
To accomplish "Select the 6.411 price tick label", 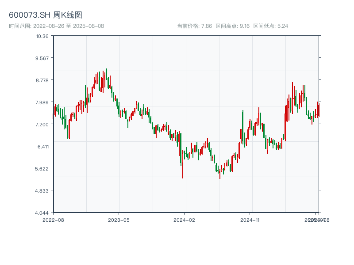I will click(42, 147).
